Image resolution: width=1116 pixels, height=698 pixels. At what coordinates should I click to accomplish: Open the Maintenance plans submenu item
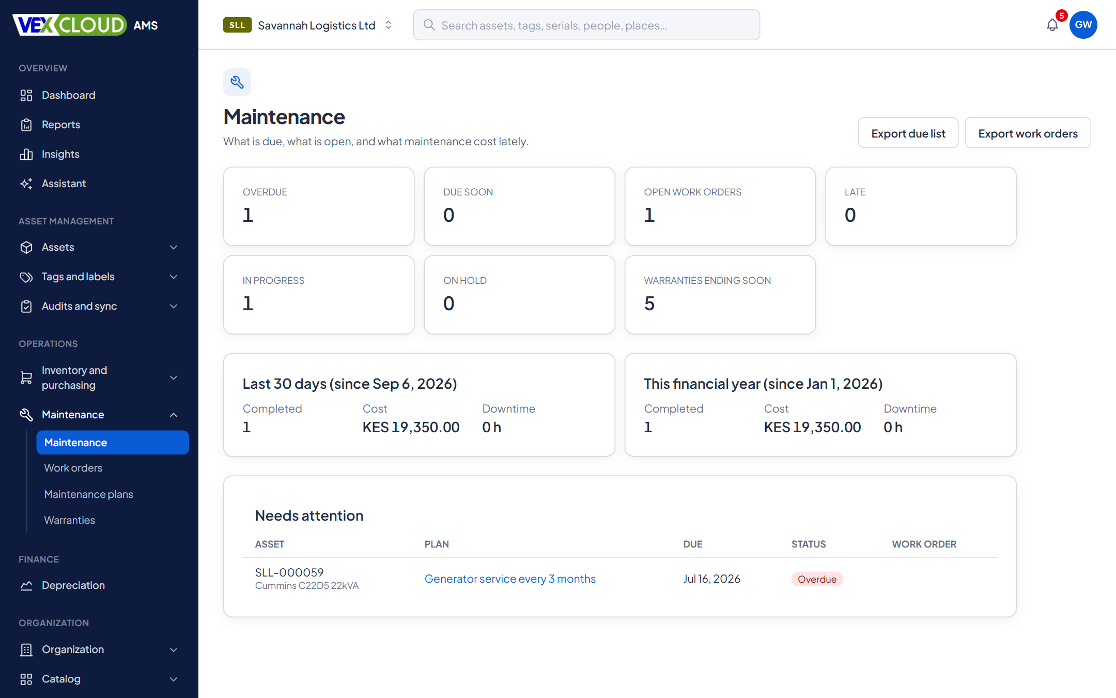(113, 494)
